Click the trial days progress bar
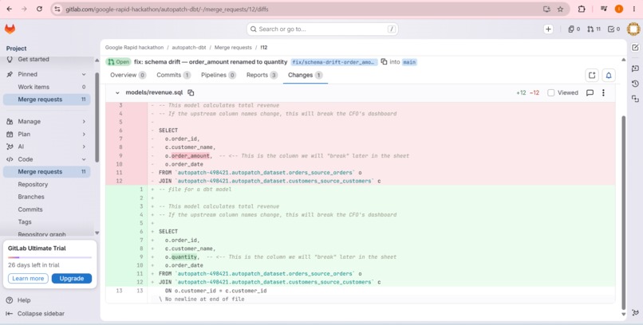 49,257
